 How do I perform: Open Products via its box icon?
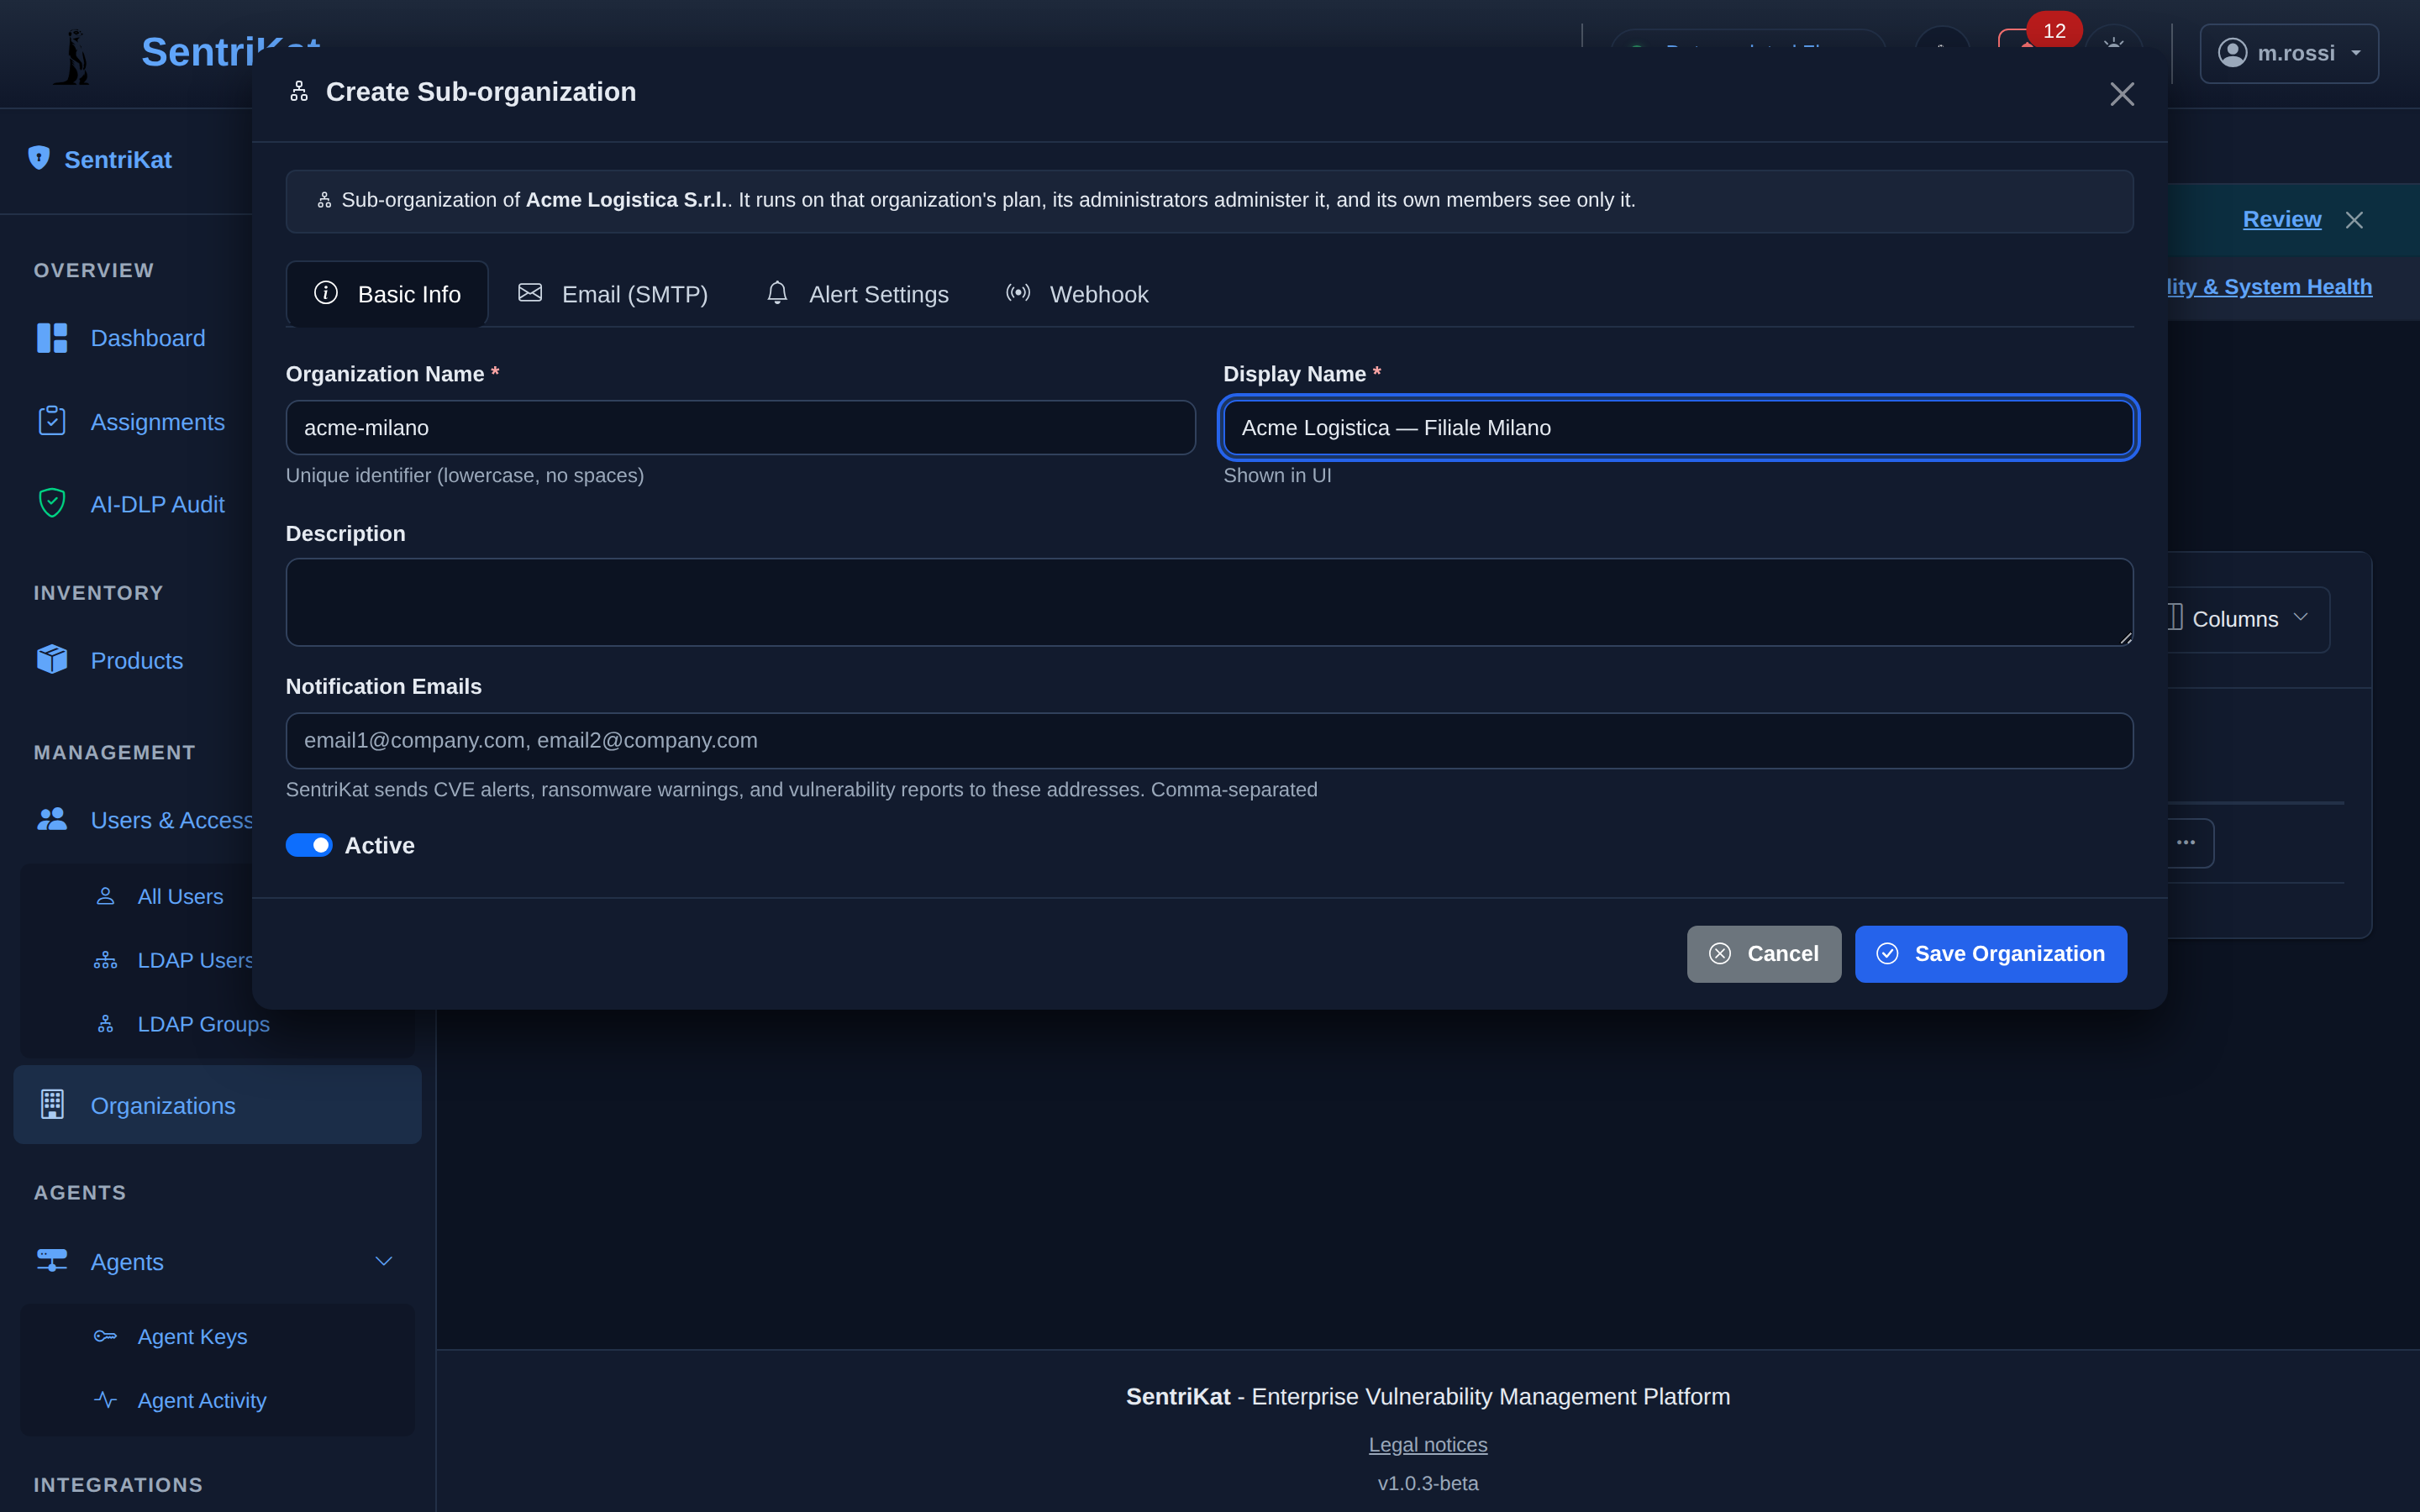52,660
